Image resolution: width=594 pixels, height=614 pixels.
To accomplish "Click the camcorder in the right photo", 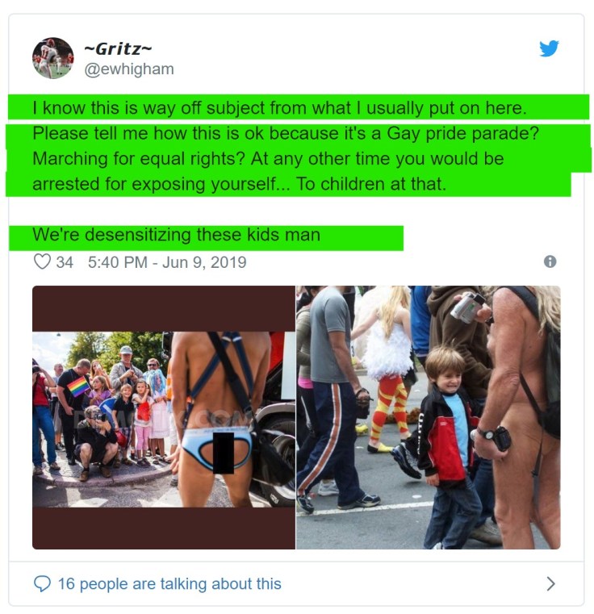I will click(x=468, y=307).
